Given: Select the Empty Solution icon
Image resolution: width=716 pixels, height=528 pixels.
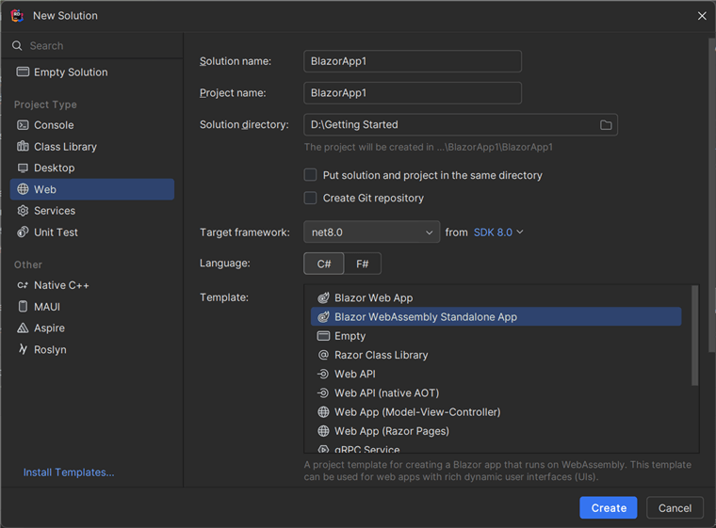Looking at the screenshot, I should [x=23, y=72].
